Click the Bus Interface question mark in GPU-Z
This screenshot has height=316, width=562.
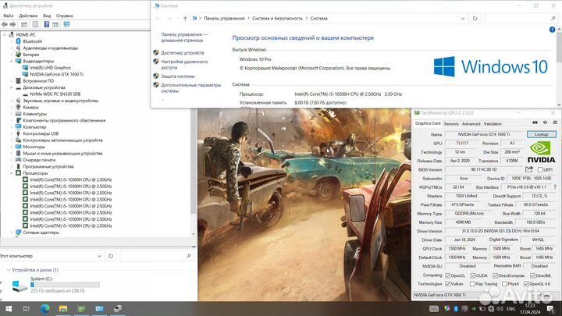(555, 187)
